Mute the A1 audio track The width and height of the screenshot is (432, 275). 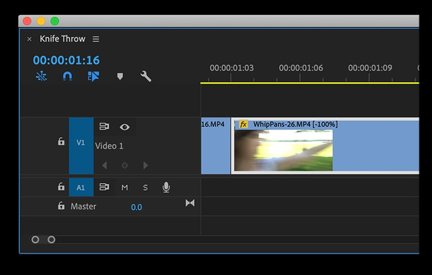click(x=125, y=187)
